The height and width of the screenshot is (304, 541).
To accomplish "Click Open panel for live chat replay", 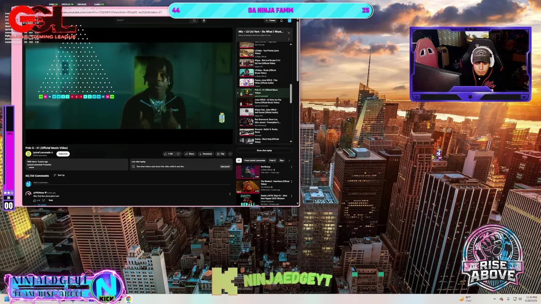I will (225, 166).
